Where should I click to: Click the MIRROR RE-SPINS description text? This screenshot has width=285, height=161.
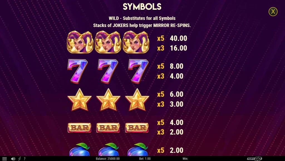pos(172,25)
